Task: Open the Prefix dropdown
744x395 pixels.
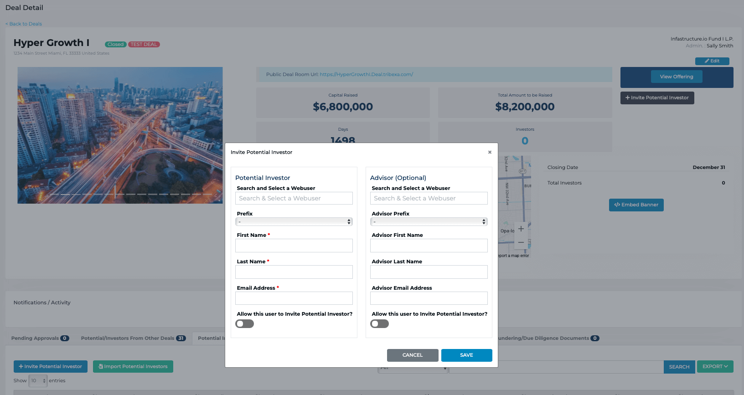Action: 294,222
